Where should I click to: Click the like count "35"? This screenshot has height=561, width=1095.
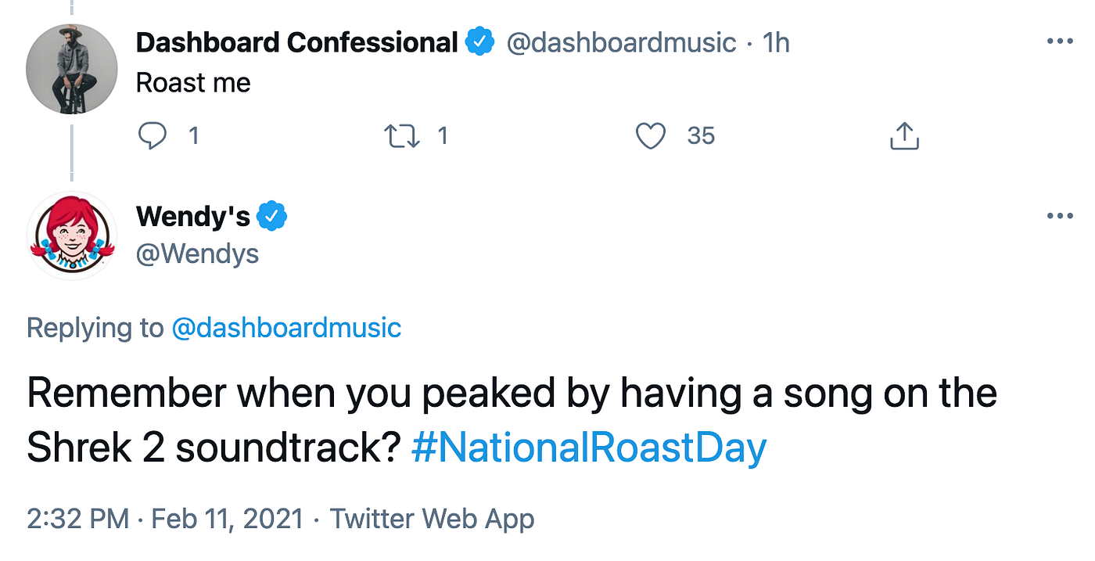coord(701,136)
